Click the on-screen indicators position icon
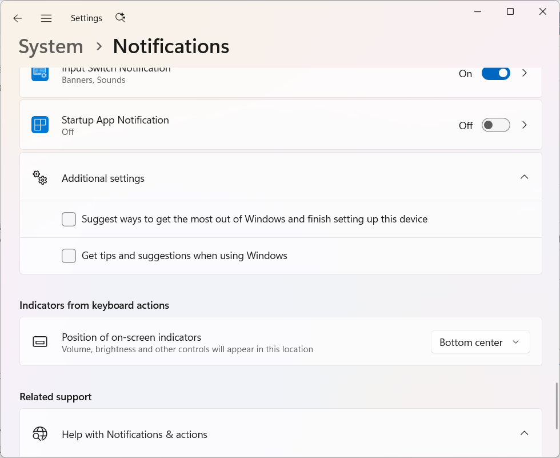 pos(40,342)
